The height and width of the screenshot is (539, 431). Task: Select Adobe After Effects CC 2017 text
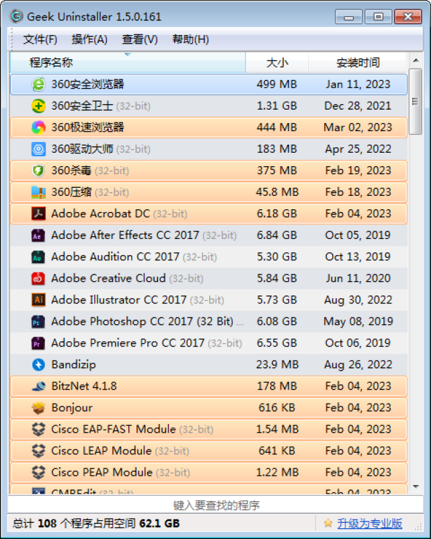(125, 236)
